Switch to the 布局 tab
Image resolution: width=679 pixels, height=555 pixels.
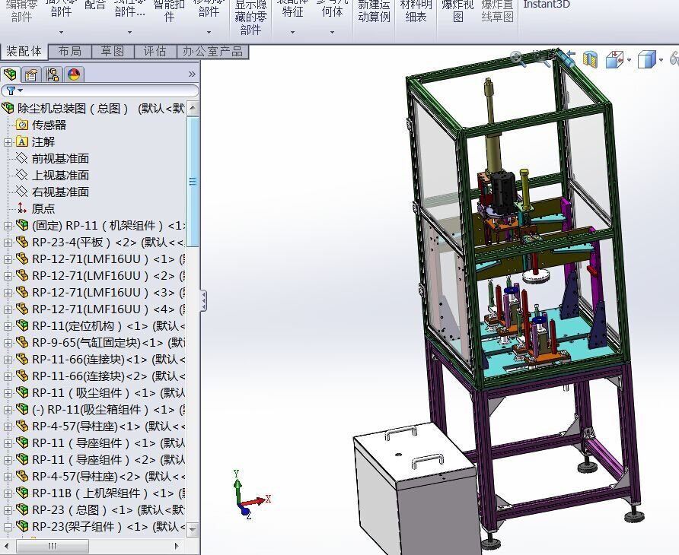(x=70, y=51)
